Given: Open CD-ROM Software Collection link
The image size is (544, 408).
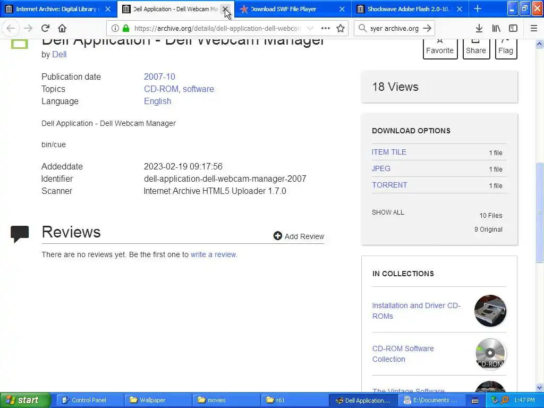Looking at the screenshot, I should [x=403, y=354].
